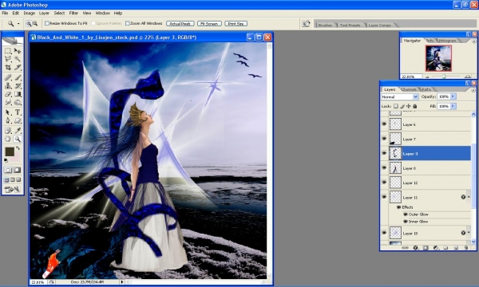This screenshot has height=287, width=479.
Task: Select the Move tool
Action: pos(18,51)
